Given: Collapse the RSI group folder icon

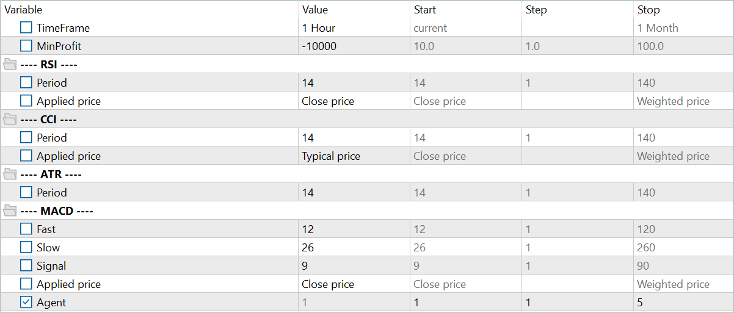Looking at the screenshot, I should point(10,64).
